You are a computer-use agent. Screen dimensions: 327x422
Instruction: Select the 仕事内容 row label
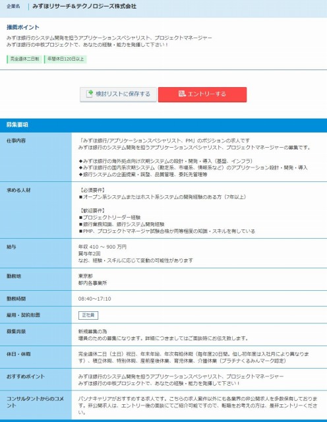click(16, 140)
